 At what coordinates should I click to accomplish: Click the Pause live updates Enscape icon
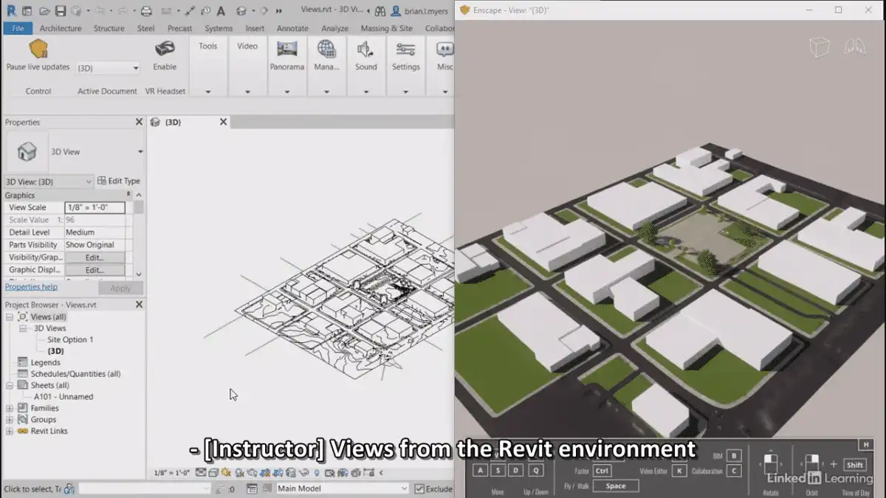(38, 49)
